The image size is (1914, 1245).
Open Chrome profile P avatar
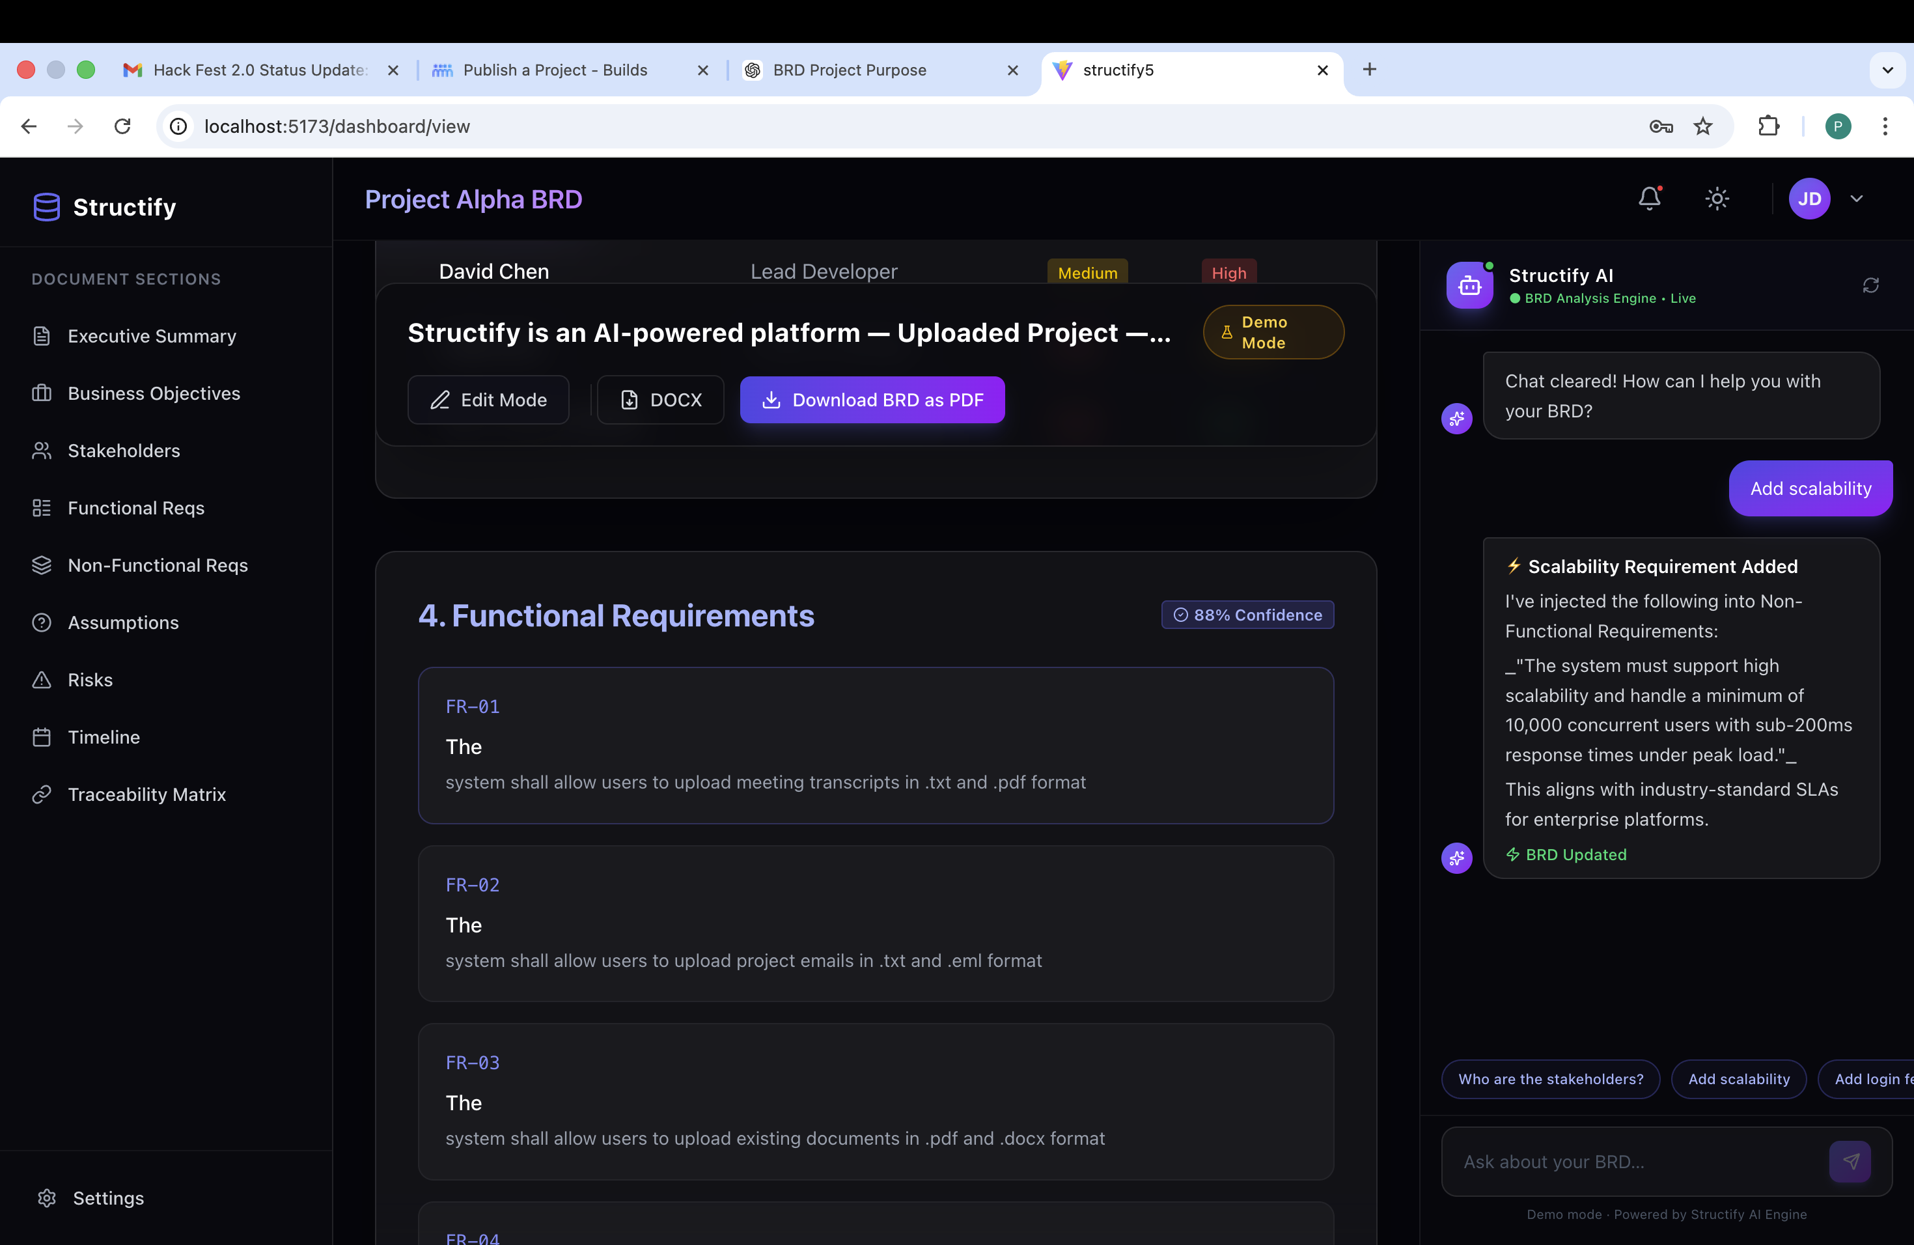[x=1838, y=126]
